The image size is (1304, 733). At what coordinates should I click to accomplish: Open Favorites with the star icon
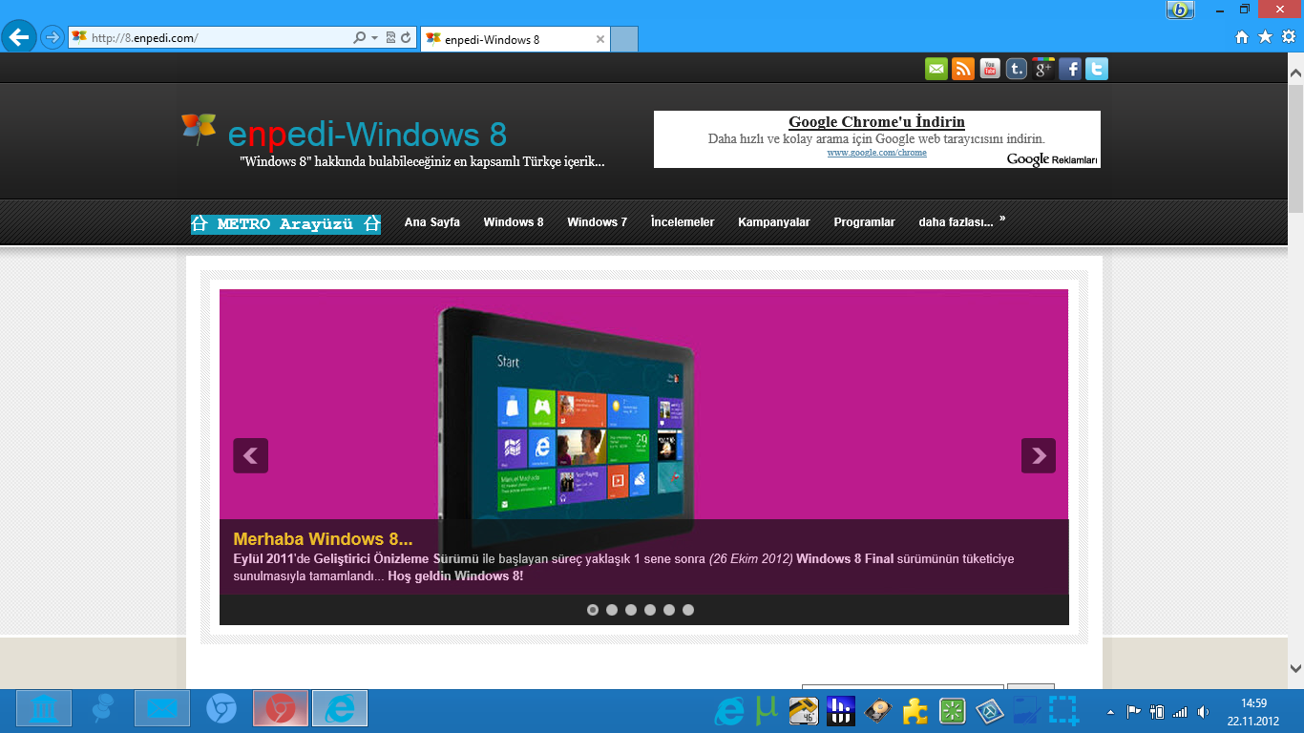pos(1265,37)
